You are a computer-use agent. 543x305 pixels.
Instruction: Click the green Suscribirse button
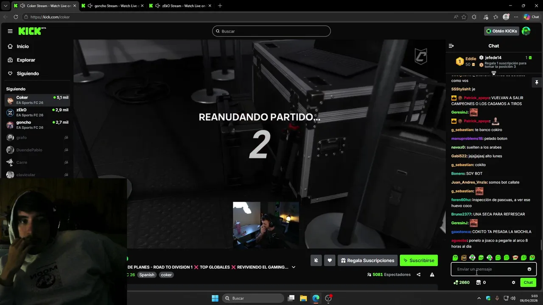pyautogui.click(x=419, y=261)
